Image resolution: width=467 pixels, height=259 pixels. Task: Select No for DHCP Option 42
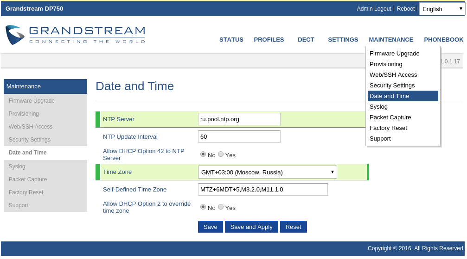coord(203,154)
